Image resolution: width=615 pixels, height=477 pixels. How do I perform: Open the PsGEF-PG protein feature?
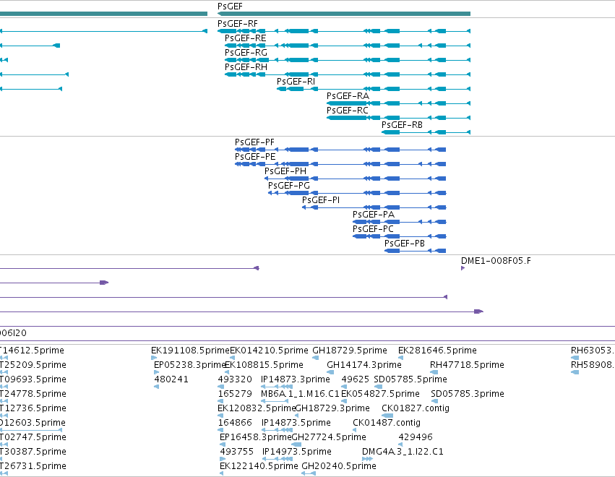357,193
